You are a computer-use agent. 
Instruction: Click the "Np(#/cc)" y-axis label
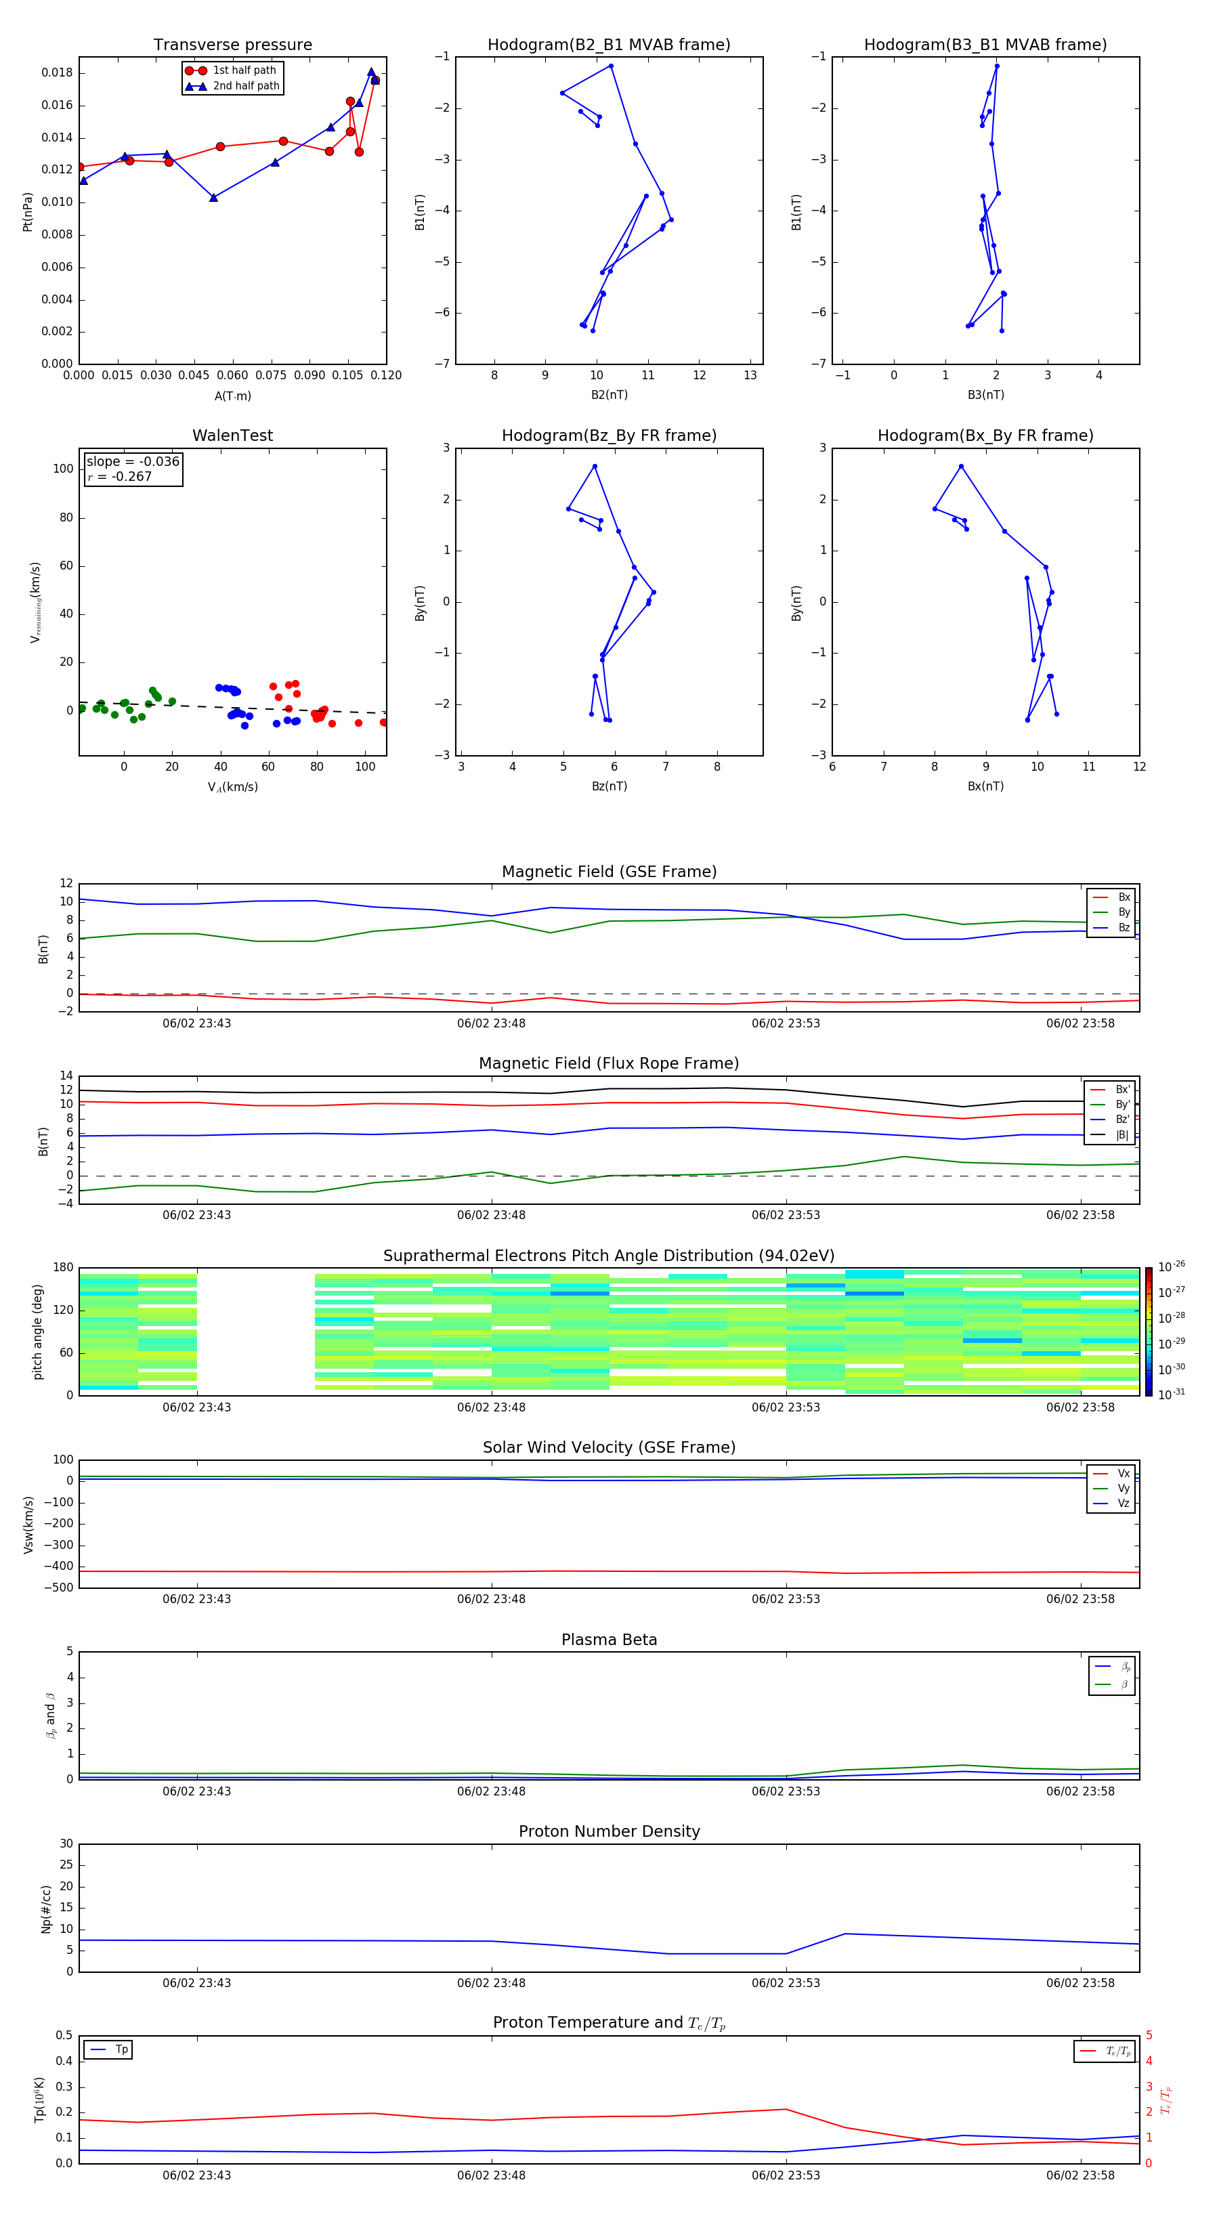tap(46, 1909)
